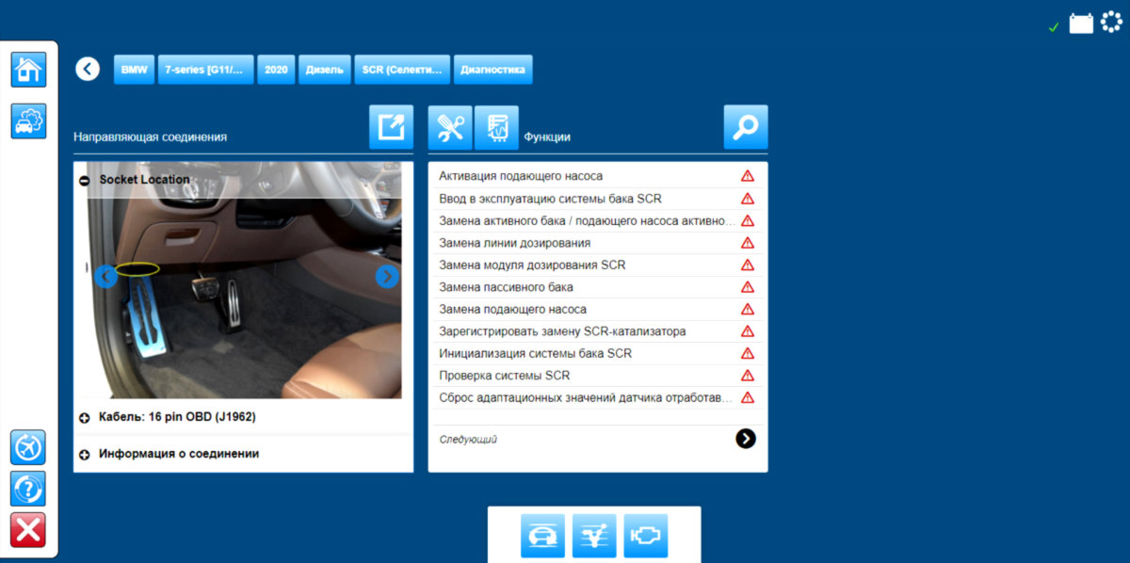The height and width of the screenshot is (563, 1130).
Task: Show next photo with right carousel arrow
Action: (x=386, y=276)
